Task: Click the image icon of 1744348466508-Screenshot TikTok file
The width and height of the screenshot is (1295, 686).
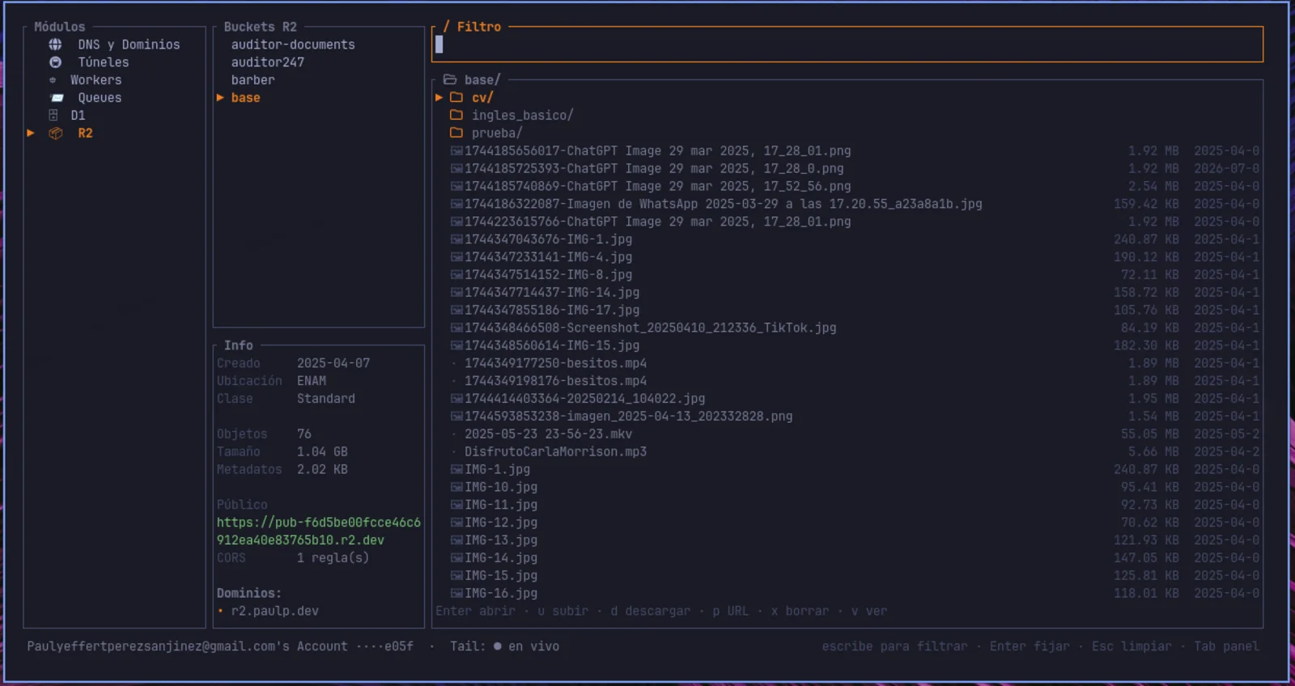Action: click(456, 328)
